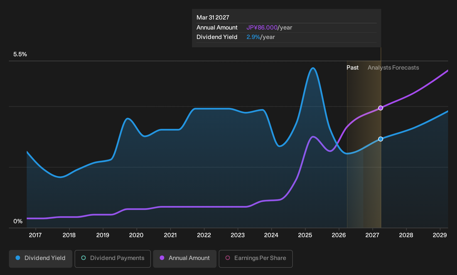Click the 2025 x-axis year label

pos(305,235)
